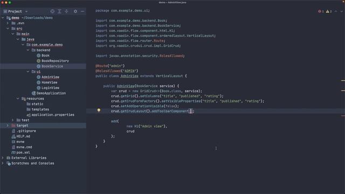This screenshot has width=345, height=194.
Task: Open the .gitignore file
Action: (x=26, y=131)
